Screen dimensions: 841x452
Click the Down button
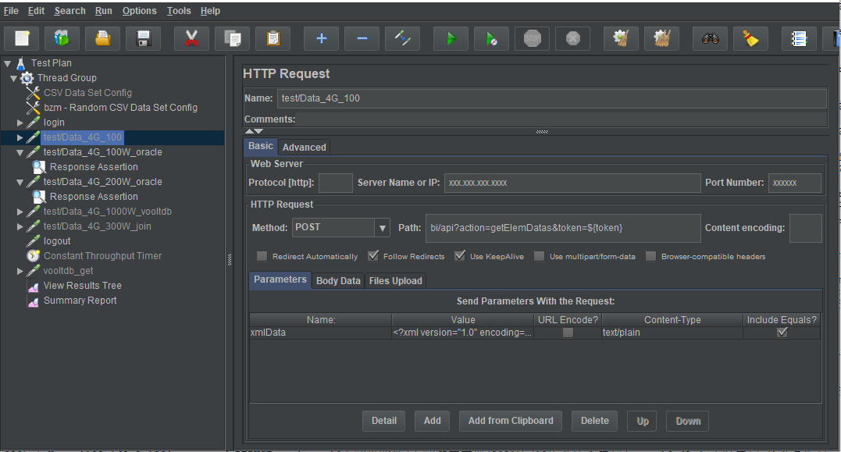688,421
